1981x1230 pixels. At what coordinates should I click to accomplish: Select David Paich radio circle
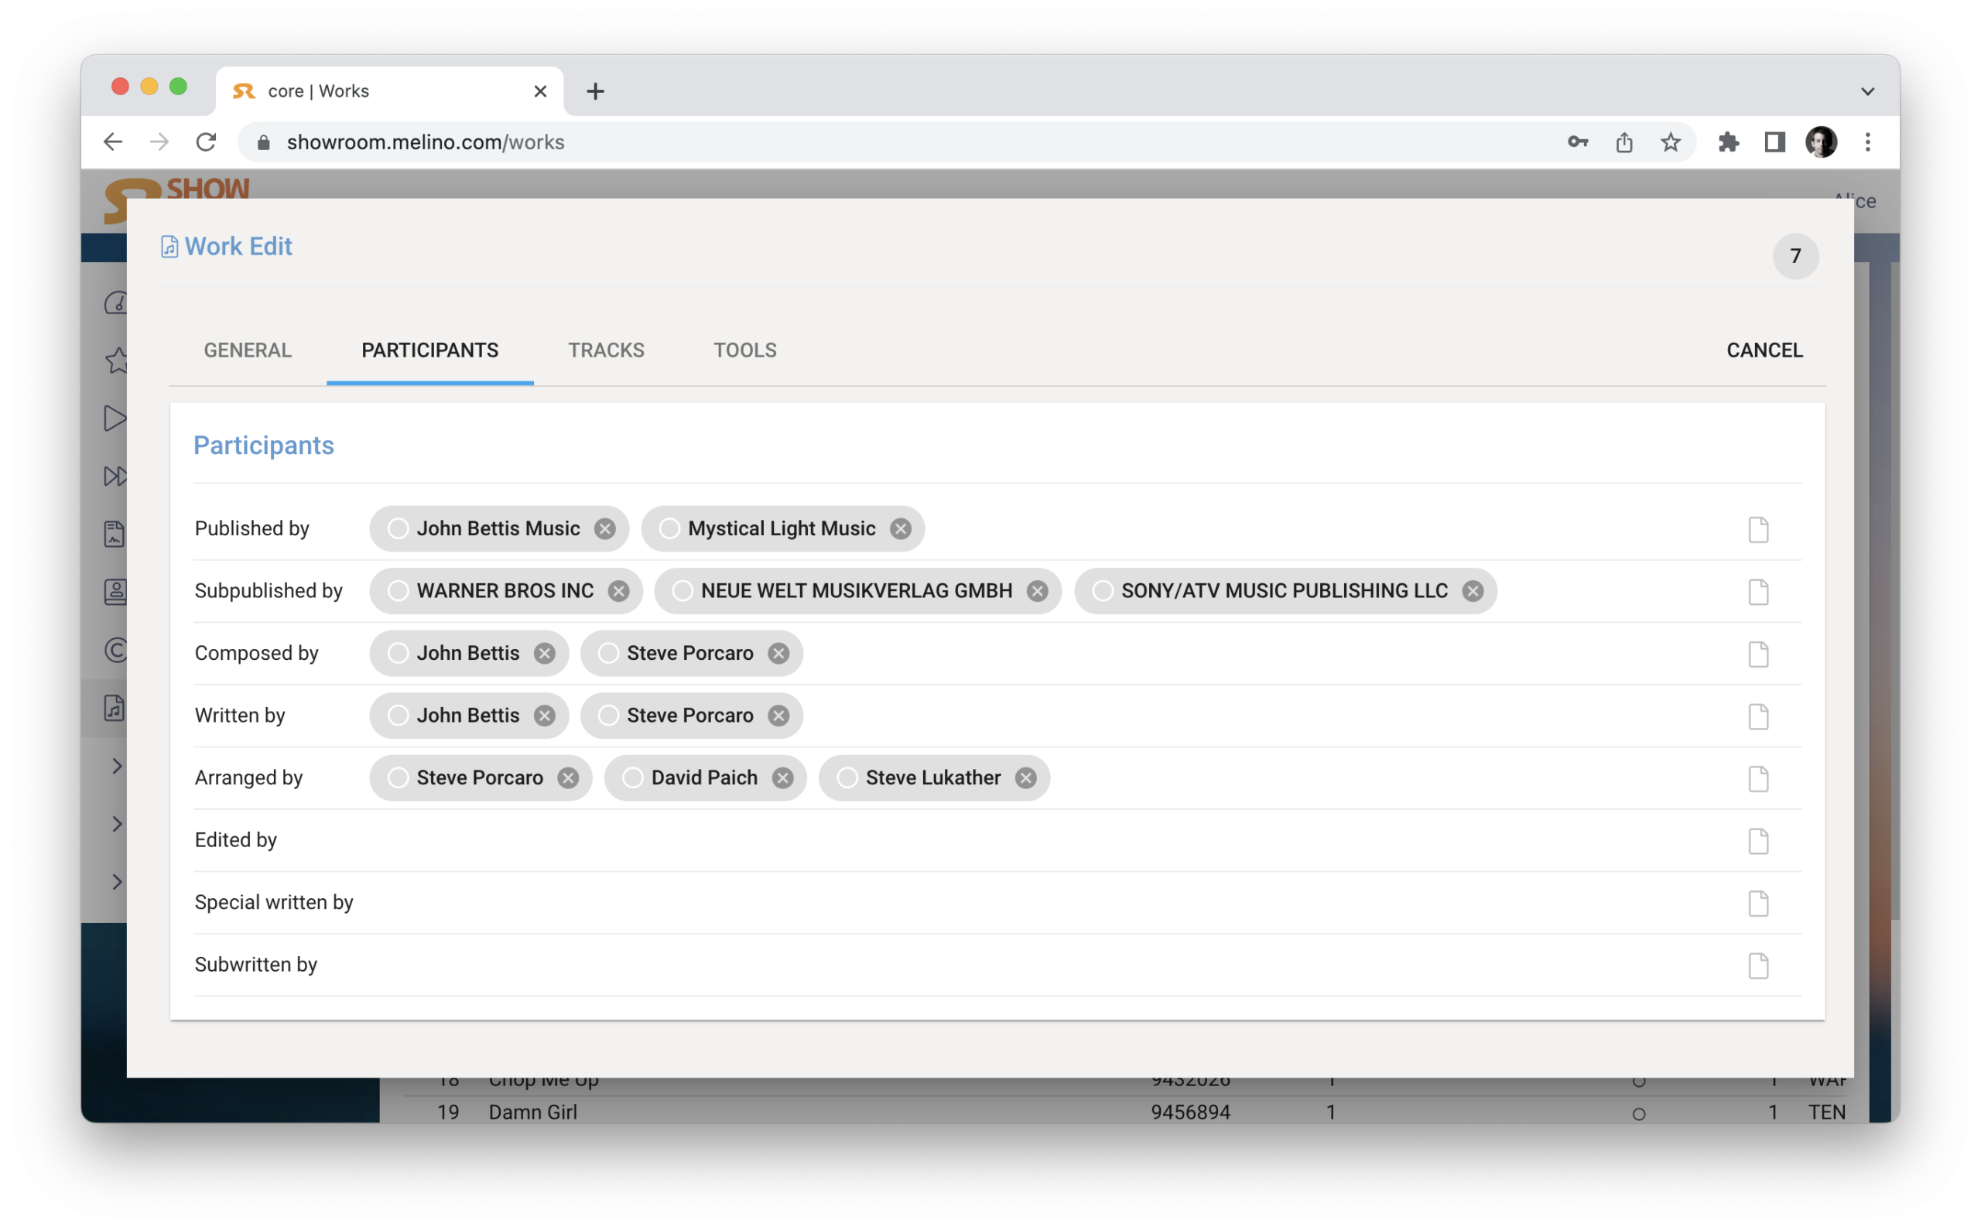(633, 778)
